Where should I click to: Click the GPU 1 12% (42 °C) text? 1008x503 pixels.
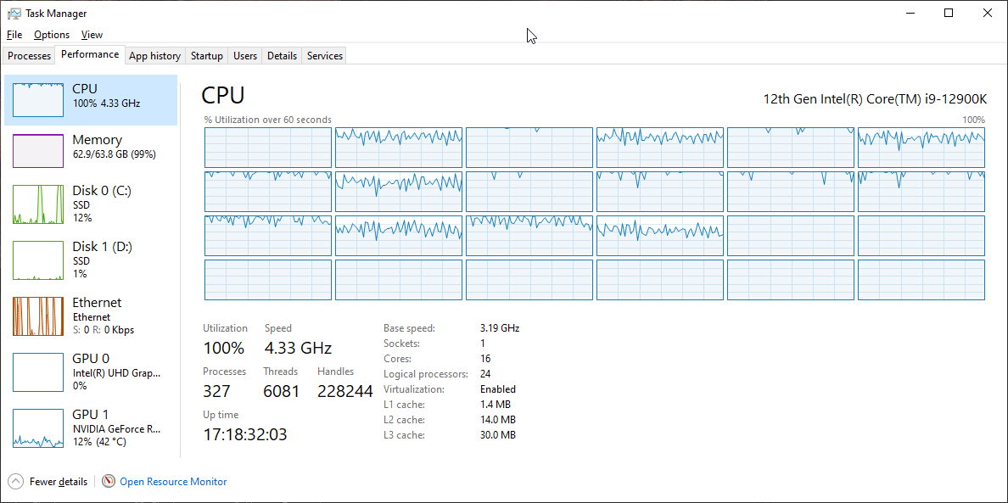99,442
